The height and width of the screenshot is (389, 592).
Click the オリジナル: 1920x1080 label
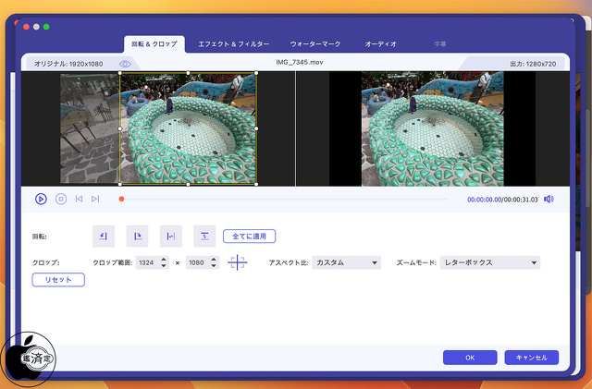click(68, 64)
